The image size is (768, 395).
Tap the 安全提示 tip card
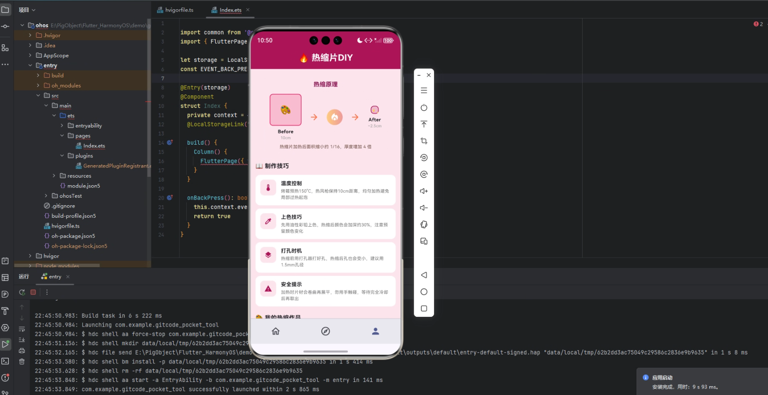[x=325, y=291]
